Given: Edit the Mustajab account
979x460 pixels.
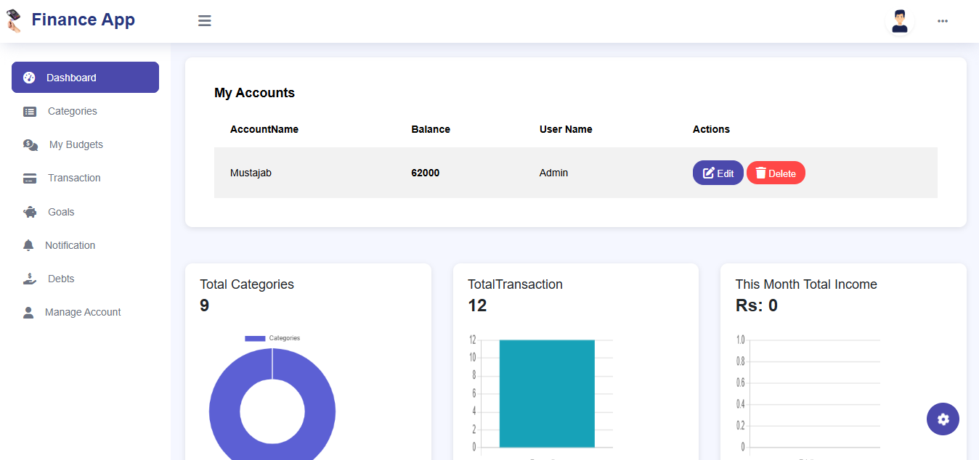Looking at the screenshot, I should click(x=718, y=173).
